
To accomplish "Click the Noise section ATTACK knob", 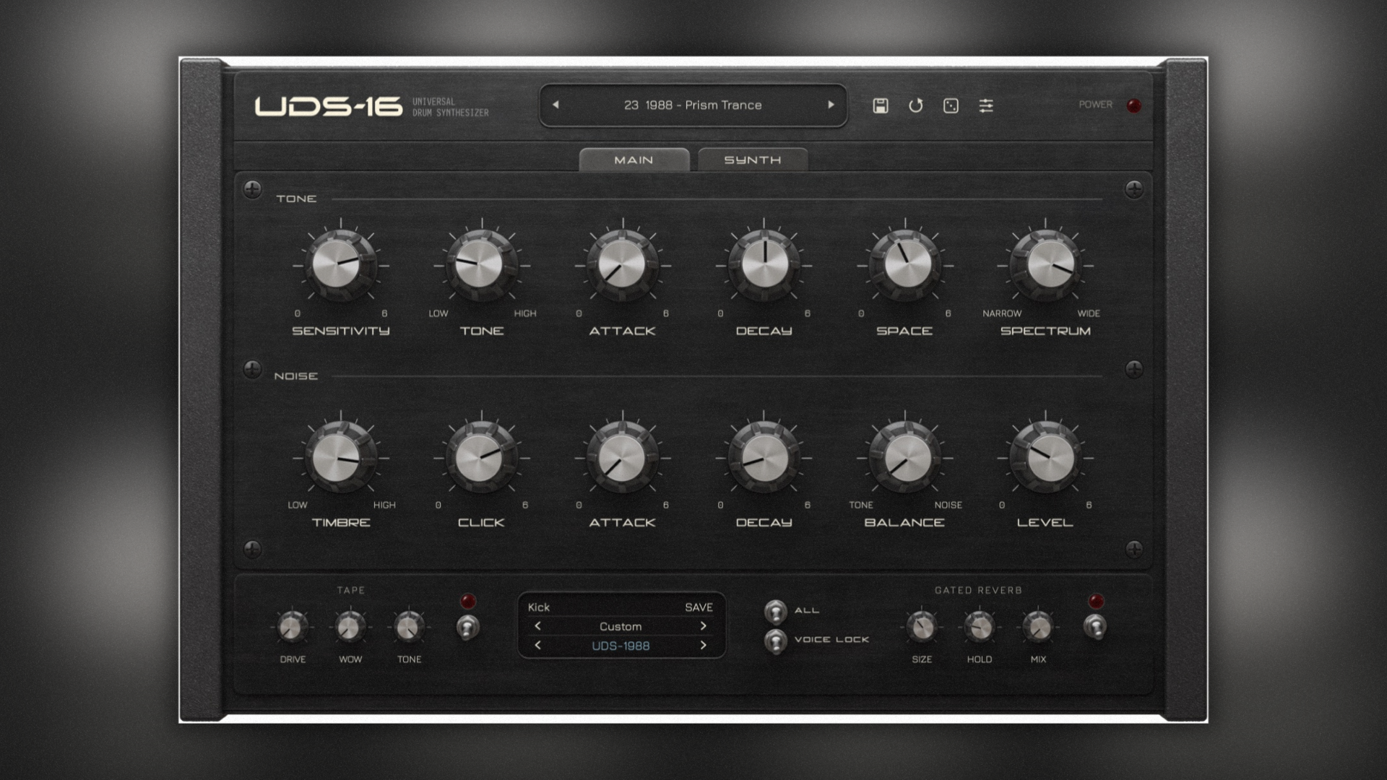I will point(622,457).
